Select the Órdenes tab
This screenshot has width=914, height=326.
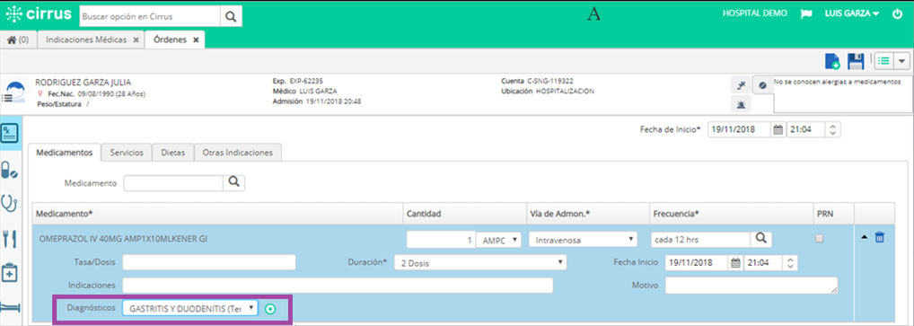[x=171, y=40]
